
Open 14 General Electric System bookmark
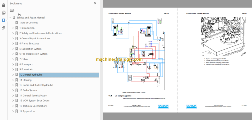coord(33,96)
